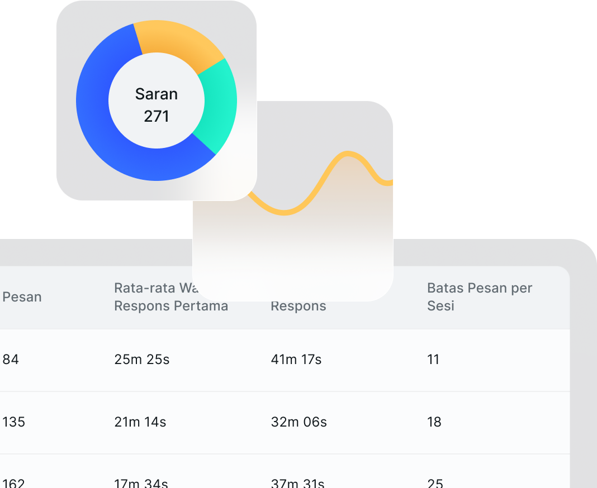Click the Saran 271 center label
The image size is (597, 488).
pos(157,105)
